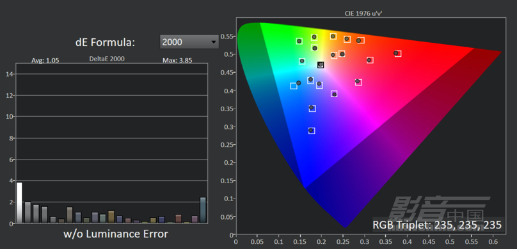Click the 'Max: 3.85' readout
The width and height of the screenshot is (517, 249).
(x=177, y=61)
